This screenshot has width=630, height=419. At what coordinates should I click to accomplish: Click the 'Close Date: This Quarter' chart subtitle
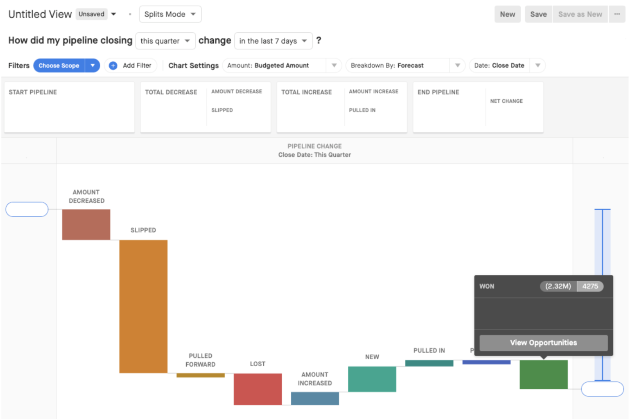click(x=315, y=155)
